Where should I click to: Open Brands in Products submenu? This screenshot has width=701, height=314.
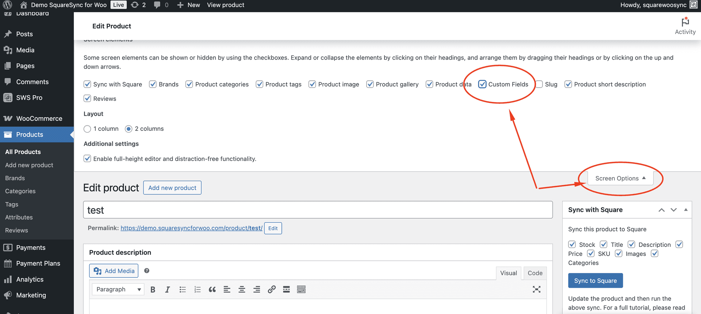pos(15,178)
